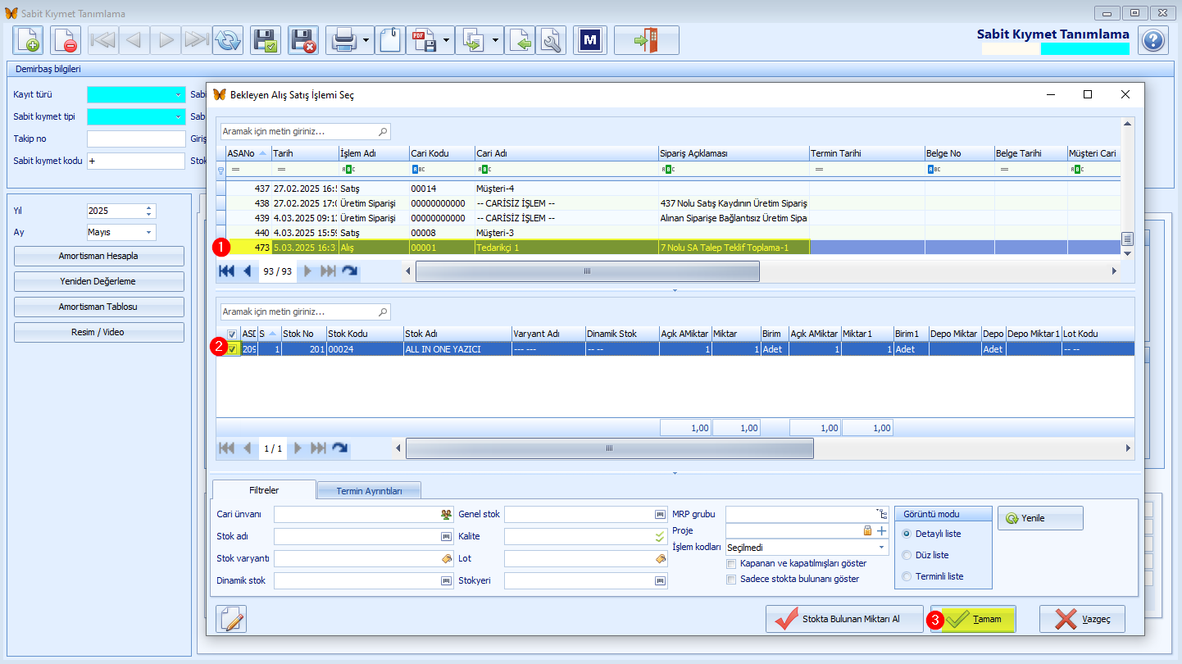Click the import document icon with left arrow

521,39
